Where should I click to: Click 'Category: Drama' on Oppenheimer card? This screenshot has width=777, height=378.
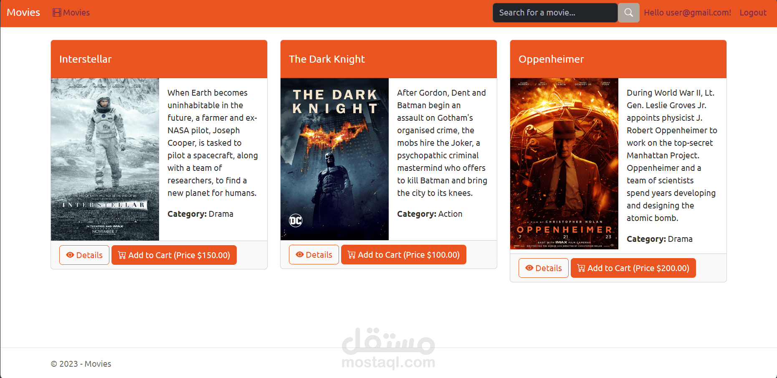point(660,239)
